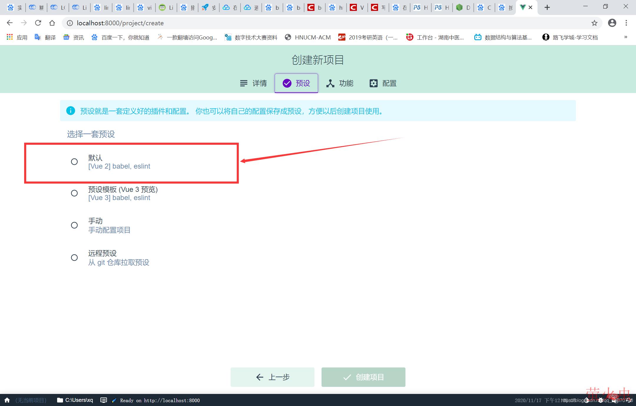Image resolution: width=636 pixels, height=406 pixels.
Task: Expand the bookmarks overflow chevron
Action: pos(626,37)
